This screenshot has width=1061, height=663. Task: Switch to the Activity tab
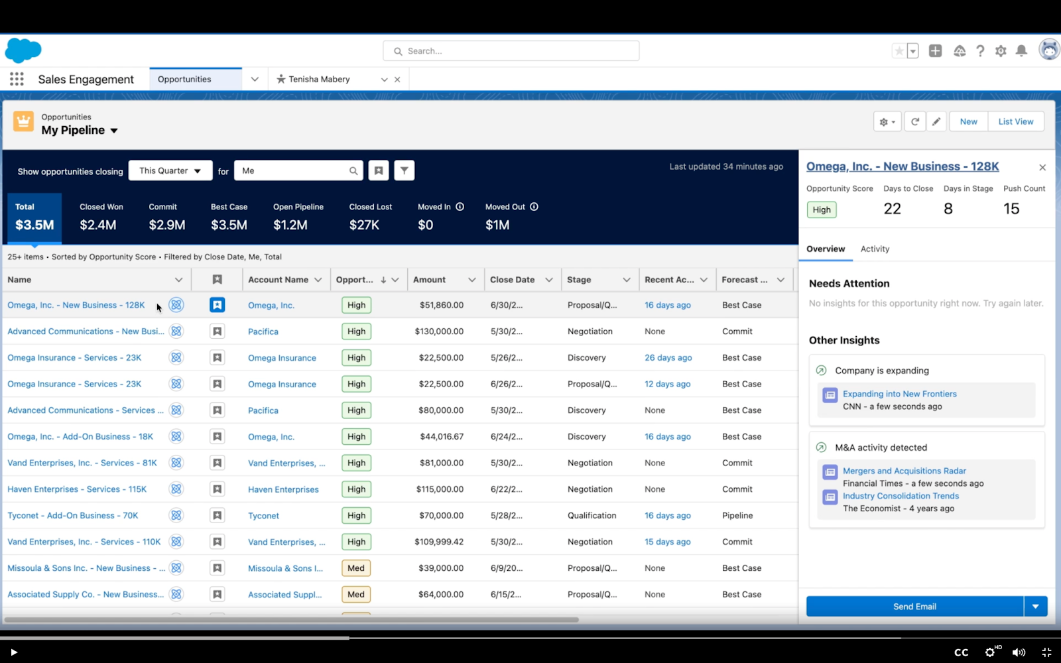click(875, 249)
